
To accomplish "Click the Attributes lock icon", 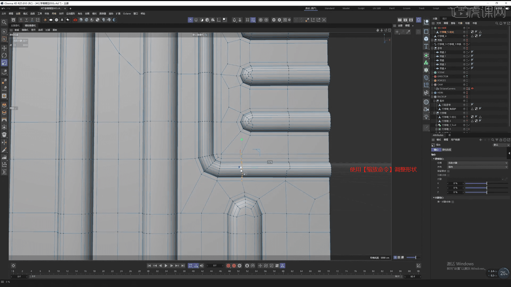I will point(501,140).
